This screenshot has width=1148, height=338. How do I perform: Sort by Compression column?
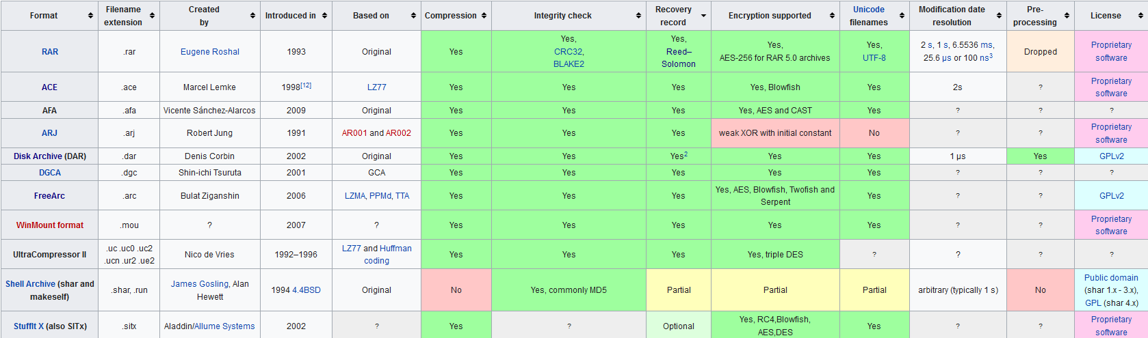tap(484, 16)
